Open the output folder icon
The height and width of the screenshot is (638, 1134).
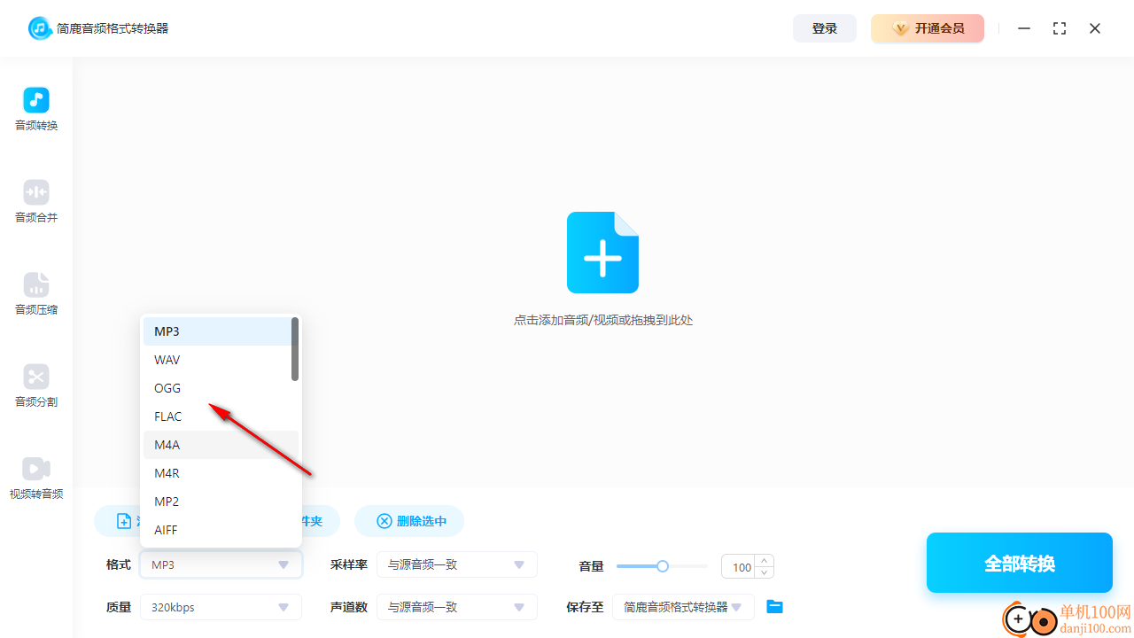[774, 607]
